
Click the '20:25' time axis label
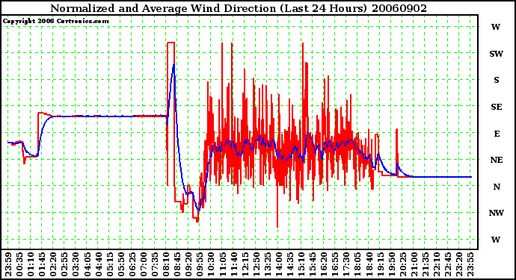(402, 264)
